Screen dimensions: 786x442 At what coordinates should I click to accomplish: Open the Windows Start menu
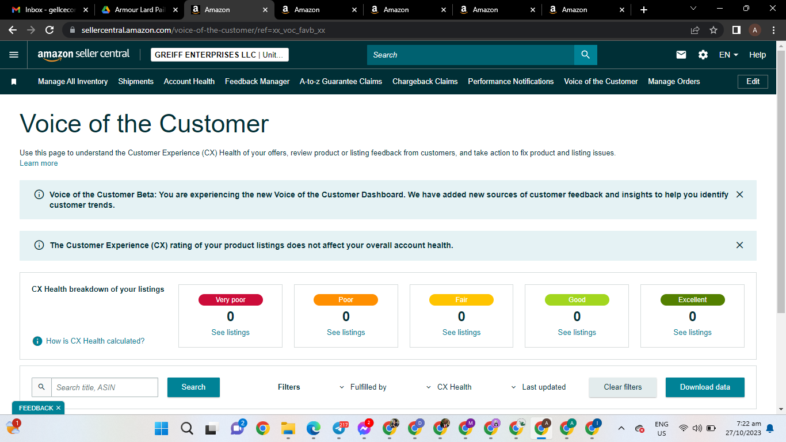click(162, 428)
